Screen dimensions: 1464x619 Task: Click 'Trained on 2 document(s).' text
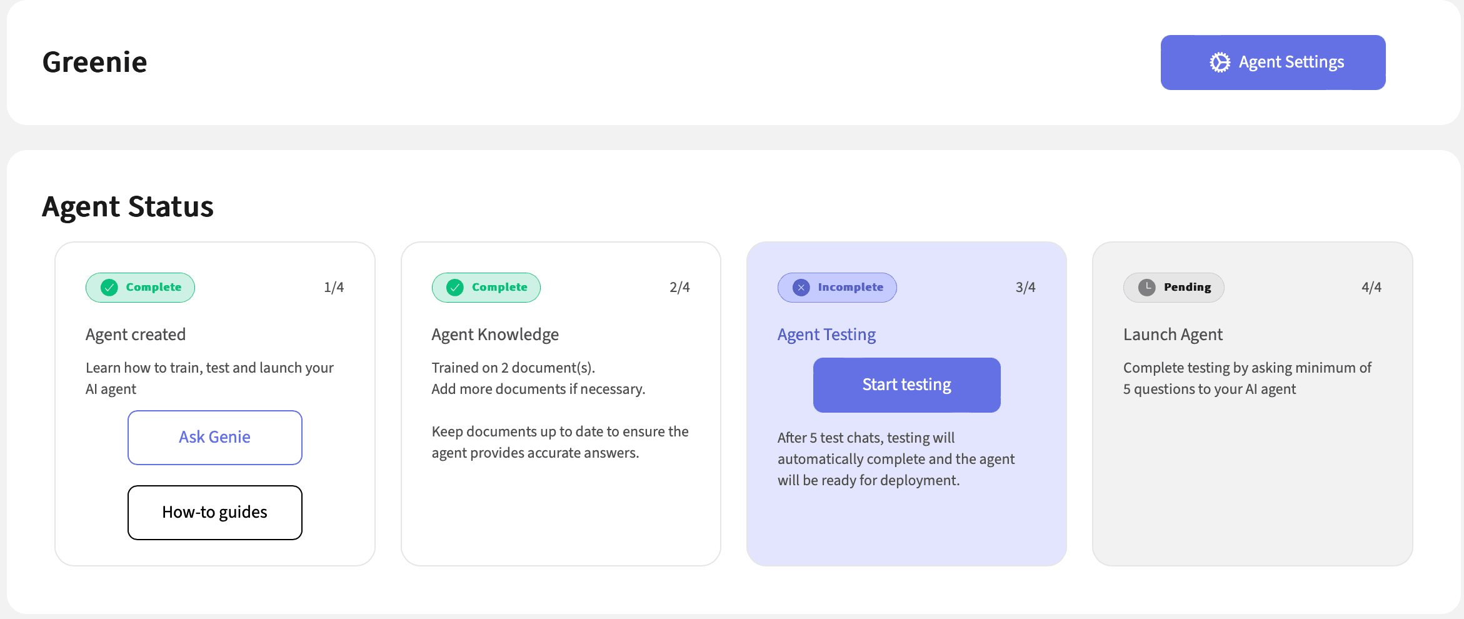point(513,368)
